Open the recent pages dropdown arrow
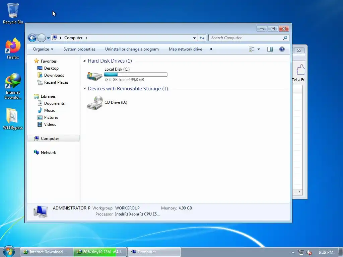The width and height of the screenshot is (343, 257). [x=48, y=38]
